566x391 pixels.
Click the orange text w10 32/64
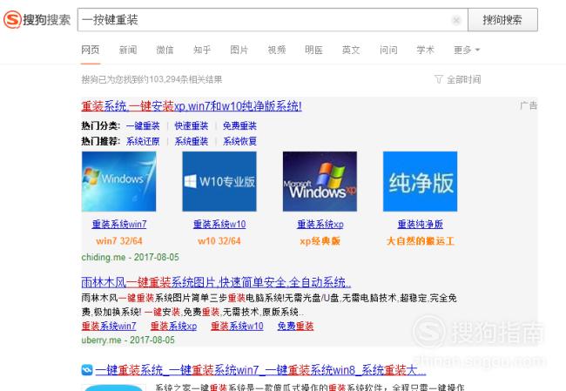(x=219, y=241)
